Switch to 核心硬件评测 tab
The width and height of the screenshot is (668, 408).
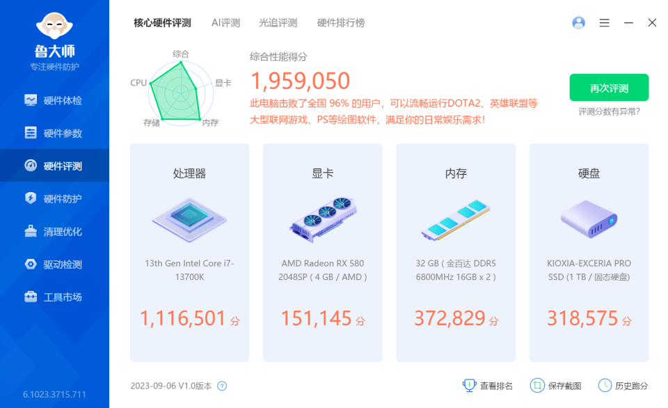(x=162, y=22)
